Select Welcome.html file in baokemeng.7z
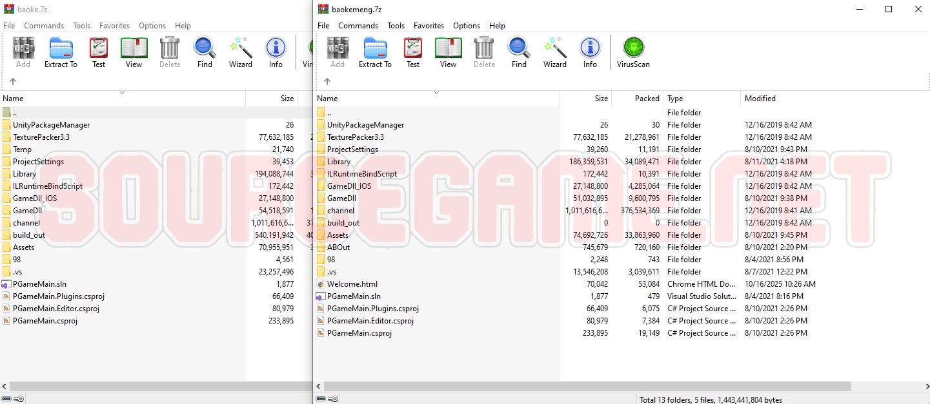Image resolution: width=930 pixels, height=404 pixels. click(352, 284)
